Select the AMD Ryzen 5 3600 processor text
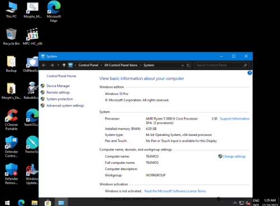Viewport: 280px width, 206px height. pyautogui.click(x=172, y=118)
